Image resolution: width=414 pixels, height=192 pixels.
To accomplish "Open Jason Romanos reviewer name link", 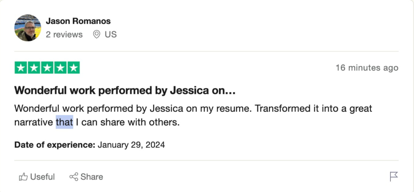I will (x=78, y=21).
